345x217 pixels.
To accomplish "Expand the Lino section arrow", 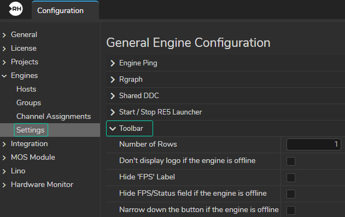I will click(4, 171).
